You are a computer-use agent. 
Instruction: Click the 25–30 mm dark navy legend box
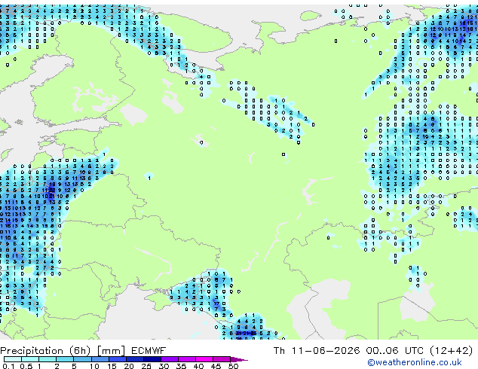(152, 359)
